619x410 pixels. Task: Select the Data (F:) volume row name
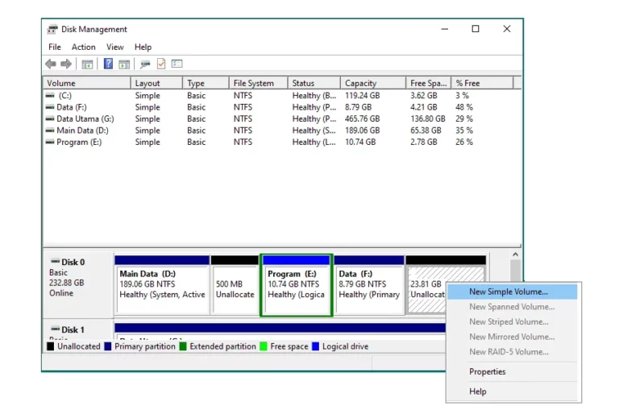click(72, 107)
